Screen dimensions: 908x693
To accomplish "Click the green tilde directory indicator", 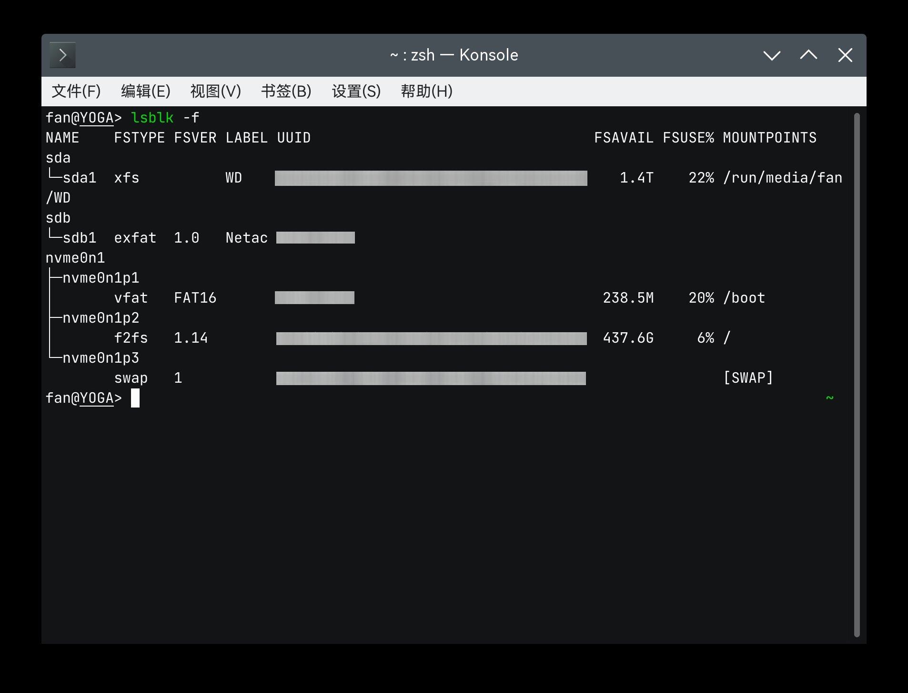I will tap(830, 398).
